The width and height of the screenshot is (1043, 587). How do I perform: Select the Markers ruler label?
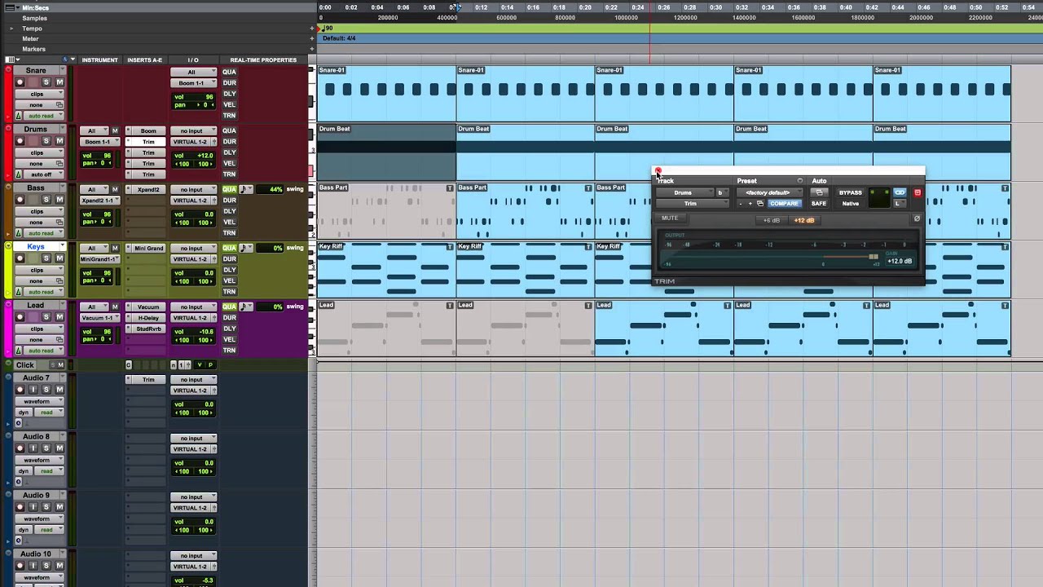pos(33,49)
